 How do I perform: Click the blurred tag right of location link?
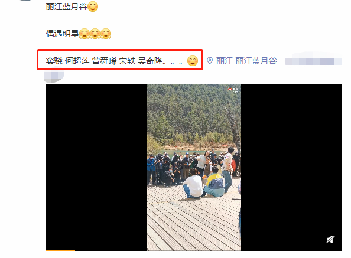[x=313, y=61]
